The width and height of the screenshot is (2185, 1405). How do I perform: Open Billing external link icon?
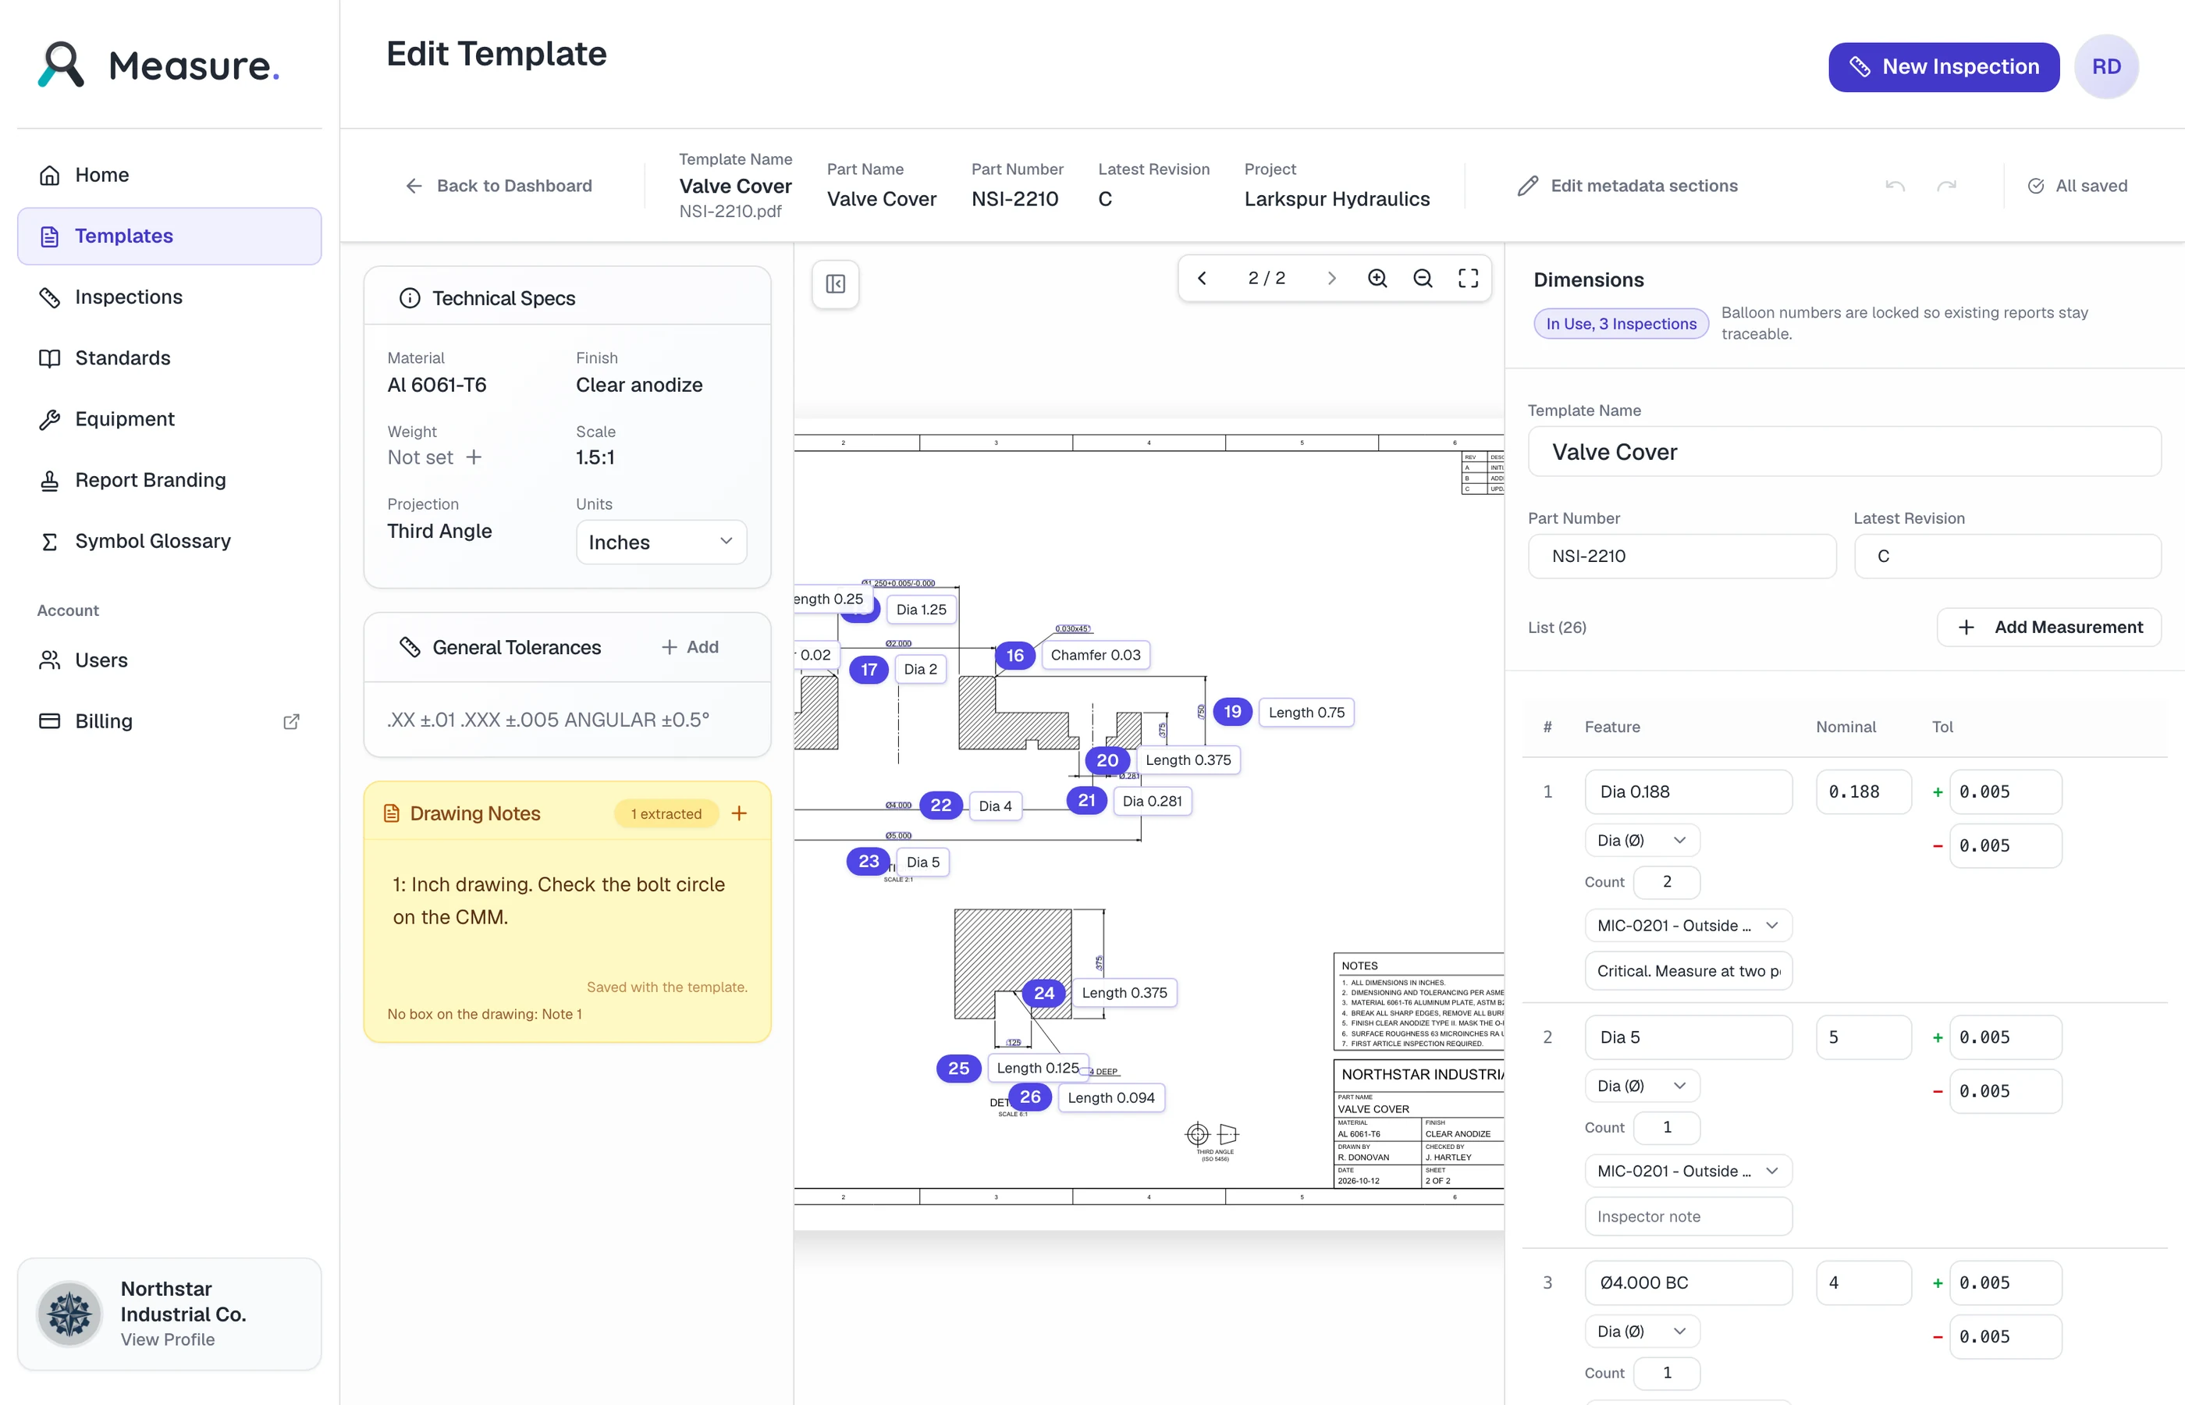pos(291,722)
